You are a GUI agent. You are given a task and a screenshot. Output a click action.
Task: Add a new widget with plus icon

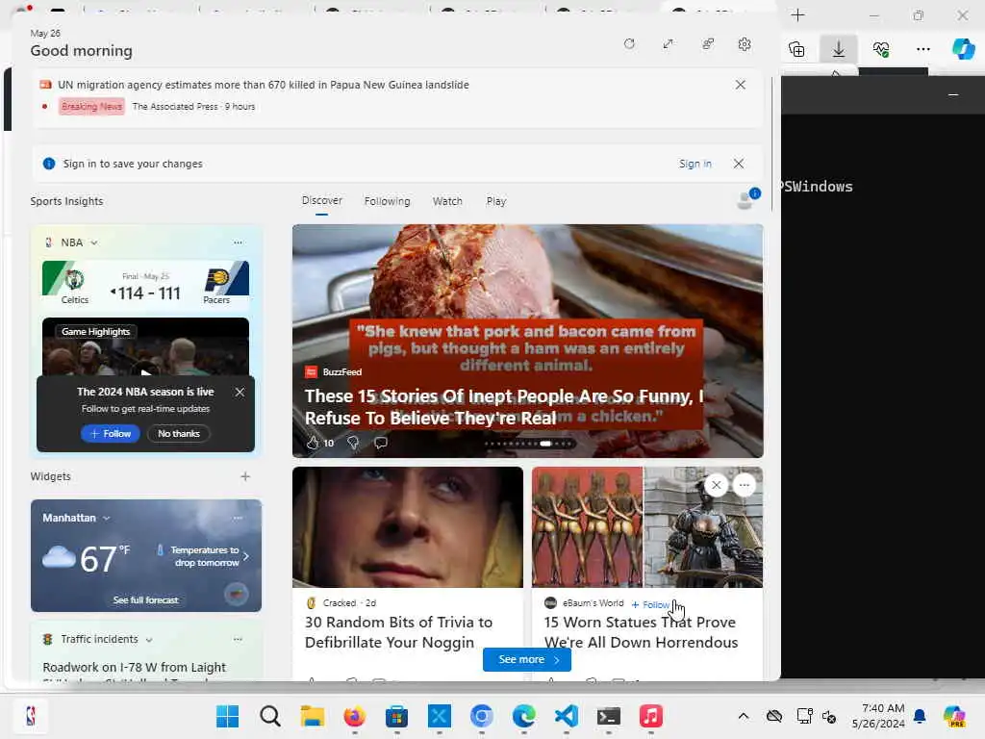(x=245, y=477)
